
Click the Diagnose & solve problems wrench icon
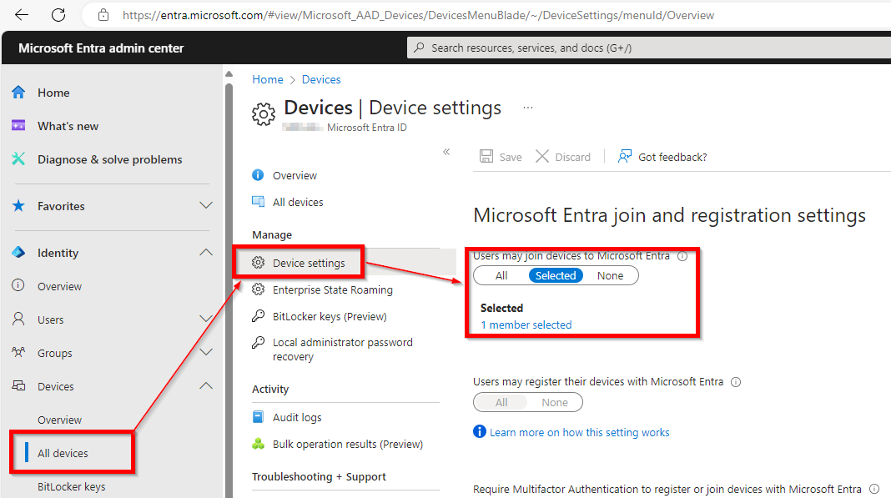coord(18,159)
